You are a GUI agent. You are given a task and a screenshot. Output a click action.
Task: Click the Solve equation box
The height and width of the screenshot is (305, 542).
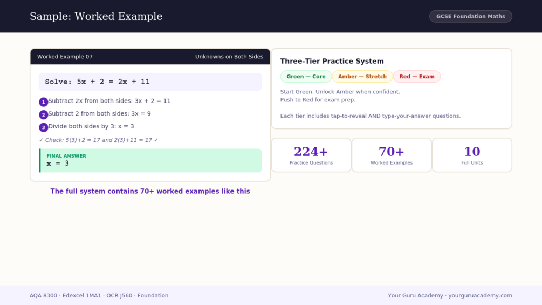click(150, 82)
